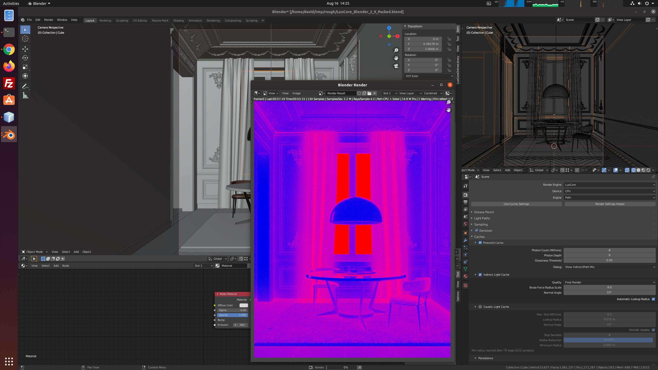Select the Annotate pencil tool
Viewport: 658px width, 370px height.
click(x=25, y=86)
